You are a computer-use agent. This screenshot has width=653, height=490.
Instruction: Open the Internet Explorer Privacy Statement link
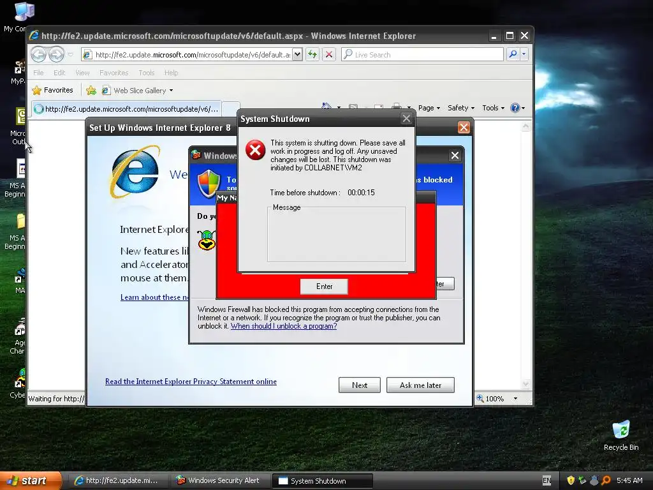click(191, 382)
